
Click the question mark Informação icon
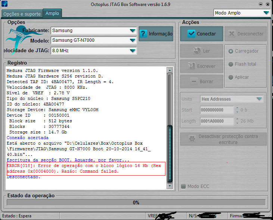[143, 34]
